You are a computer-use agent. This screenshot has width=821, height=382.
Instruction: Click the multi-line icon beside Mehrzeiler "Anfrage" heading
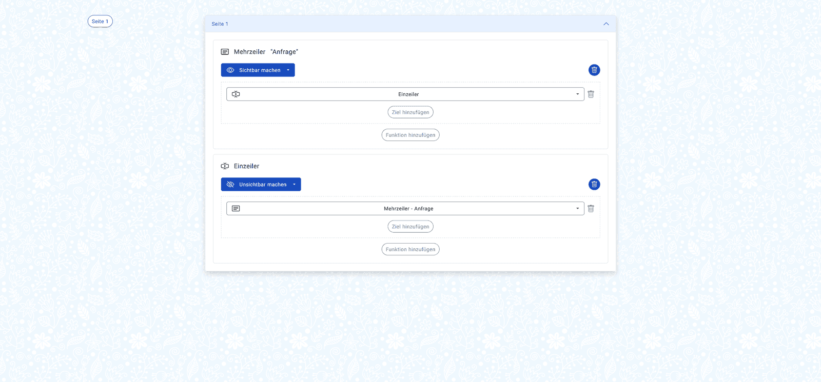coord(225,52)
